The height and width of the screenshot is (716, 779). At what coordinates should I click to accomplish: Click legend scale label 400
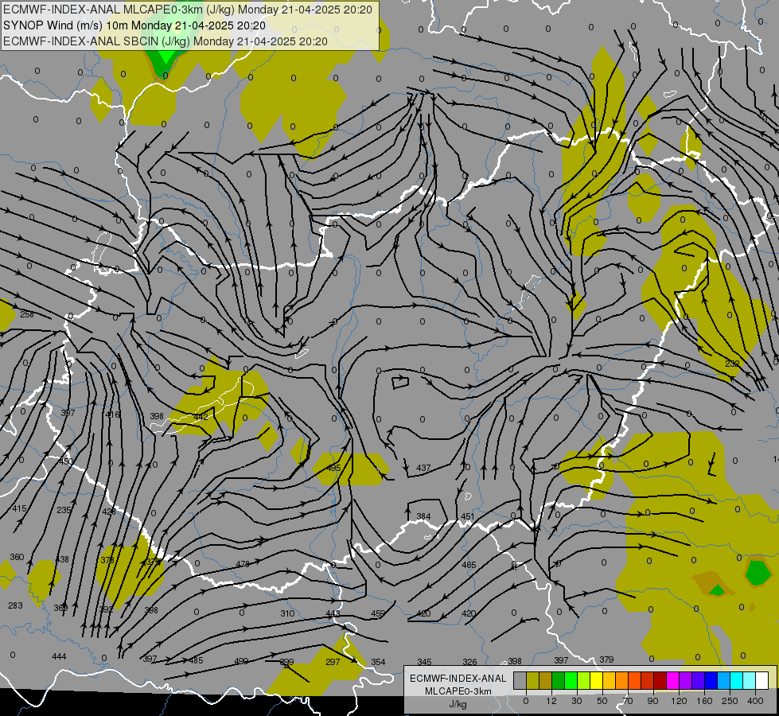[x=755, y=701]
